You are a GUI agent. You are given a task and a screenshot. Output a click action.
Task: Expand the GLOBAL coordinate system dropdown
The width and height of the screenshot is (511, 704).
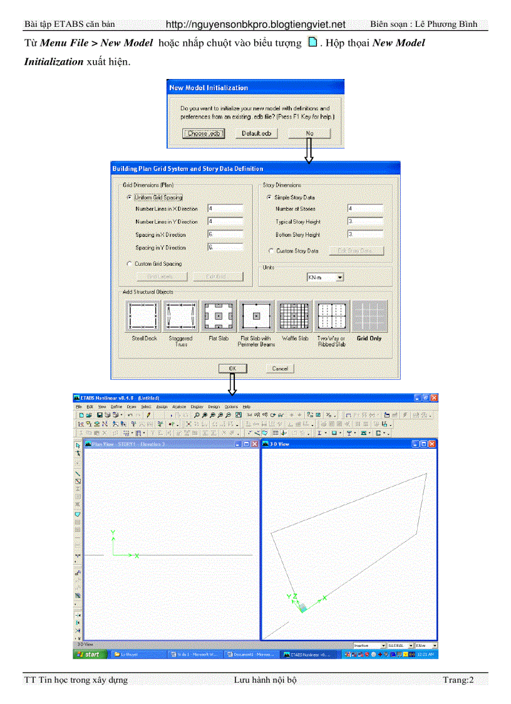click(411, 645)
